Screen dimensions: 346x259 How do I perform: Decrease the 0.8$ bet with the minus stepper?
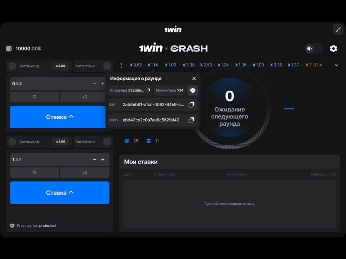[94, 83]
